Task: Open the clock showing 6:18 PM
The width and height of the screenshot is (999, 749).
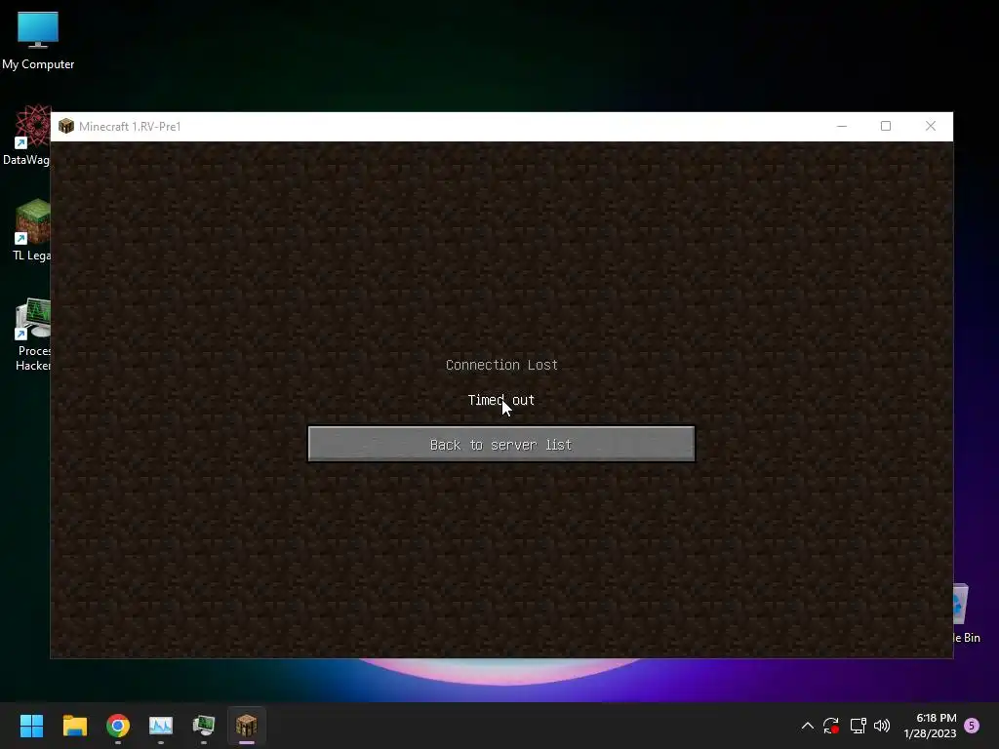Action: click(930, 726)
